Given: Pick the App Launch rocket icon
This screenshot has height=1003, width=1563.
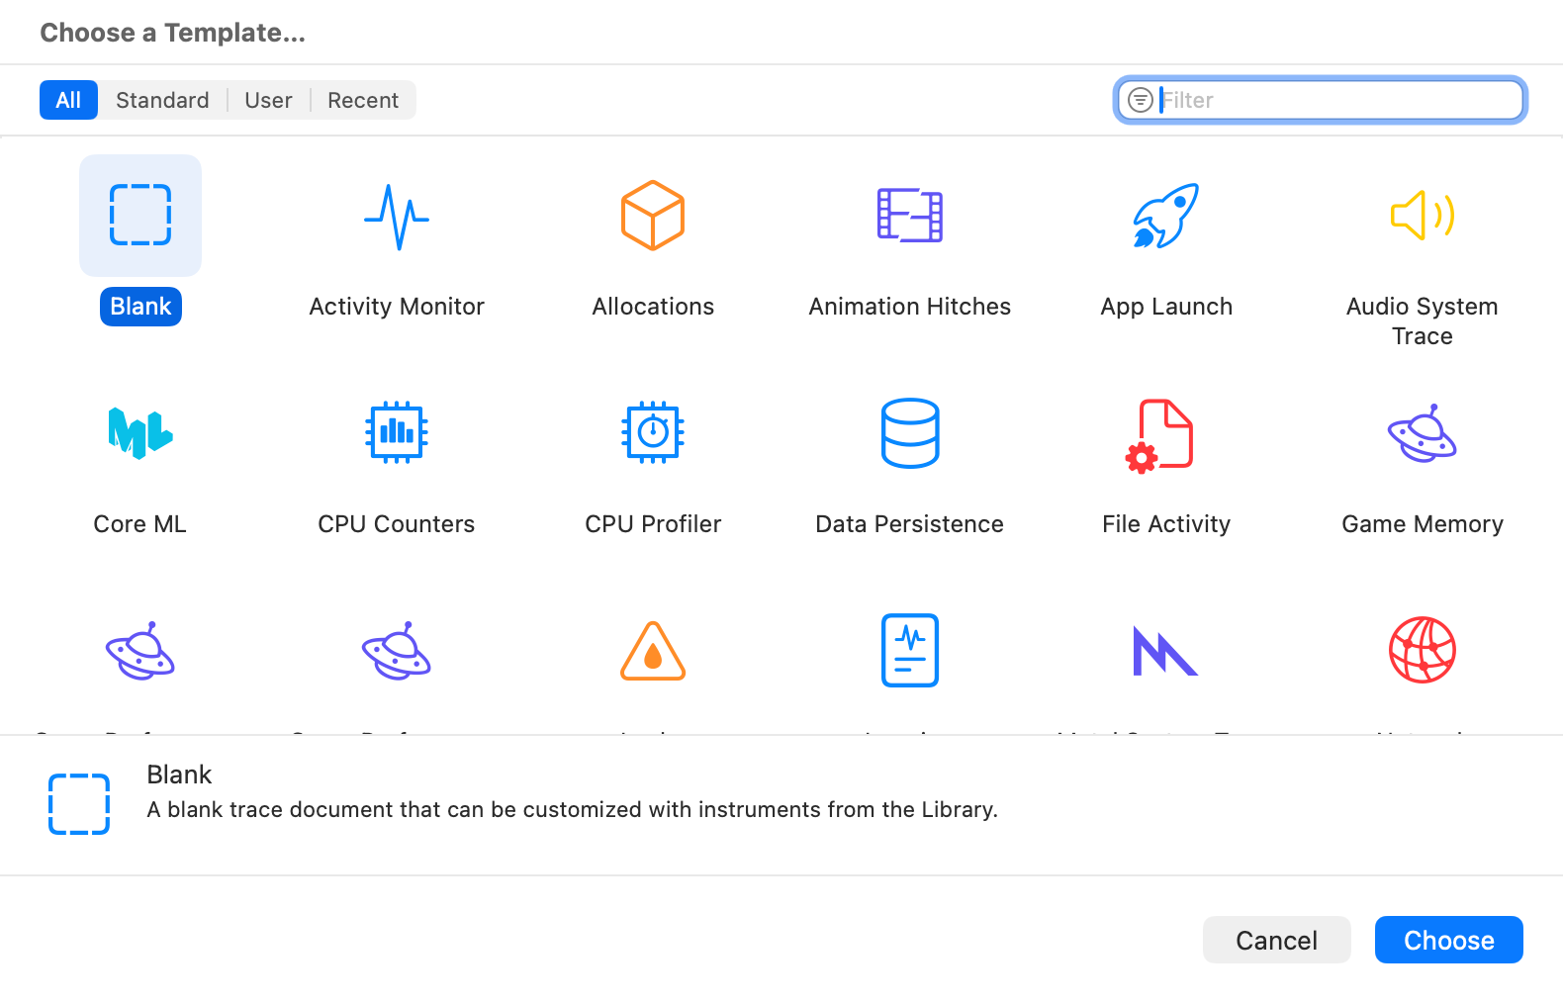Looking at the screenshot, I should tap(1165, 216).
